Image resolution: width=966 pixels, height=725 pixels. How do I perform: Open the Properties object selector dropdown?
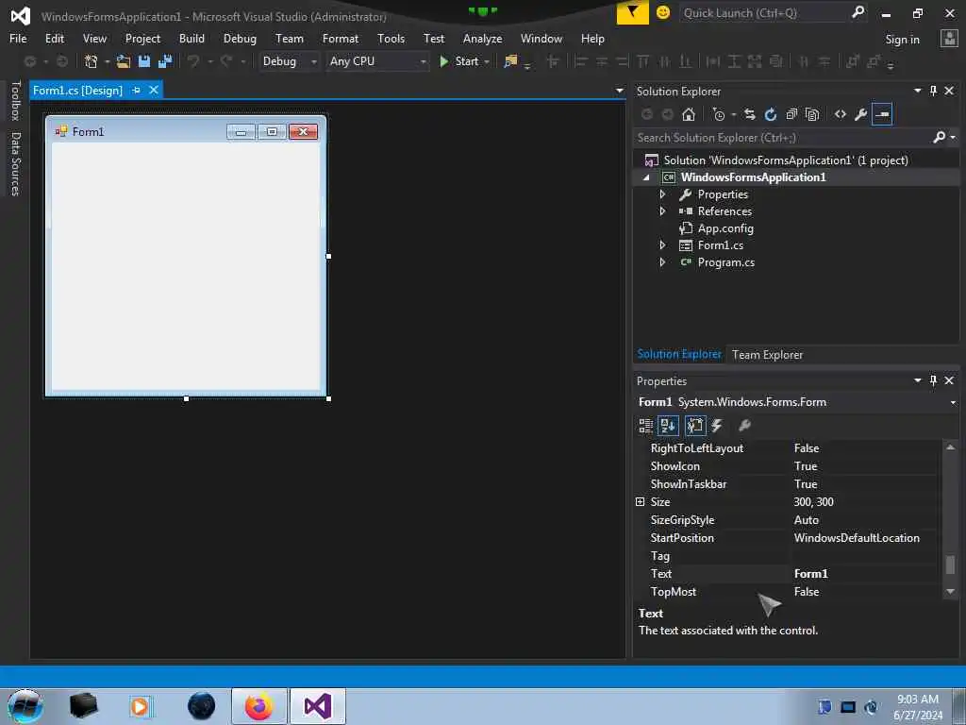(x=953, y=402)
